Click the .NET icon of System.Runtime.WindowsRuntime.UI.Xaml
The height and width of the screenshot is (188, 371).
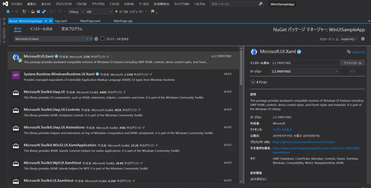16,75
